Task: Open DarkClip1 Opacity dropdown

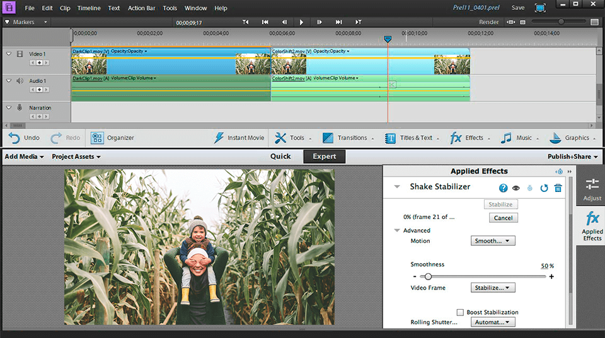Action: [129, 51]
